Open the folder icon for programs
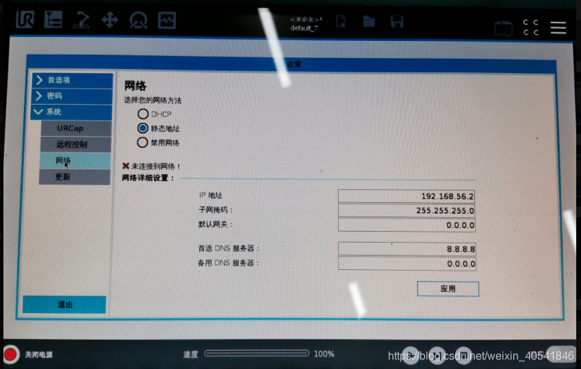Image resolution: width=581 pixels, height=369 pixels. pyautogui.click(x=369, y=21)
